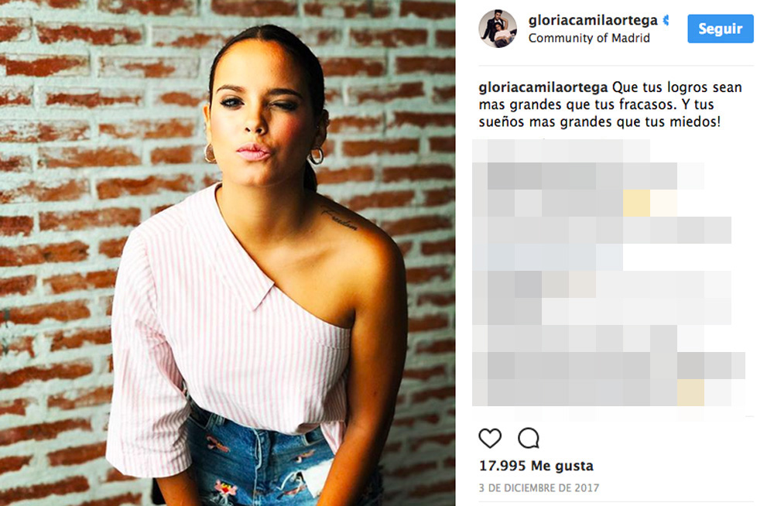View who liked via 17.995 Me gusta

[536, 466]
